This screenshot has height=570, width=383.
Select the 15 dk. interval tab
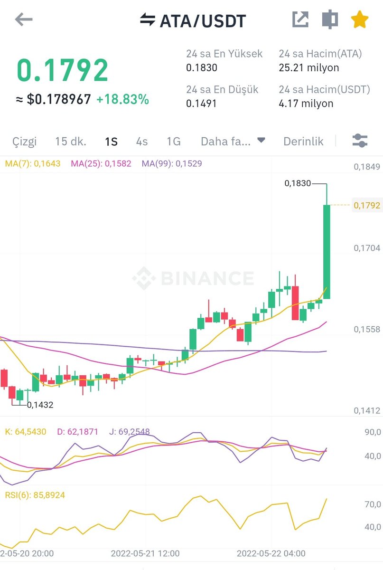71,141
